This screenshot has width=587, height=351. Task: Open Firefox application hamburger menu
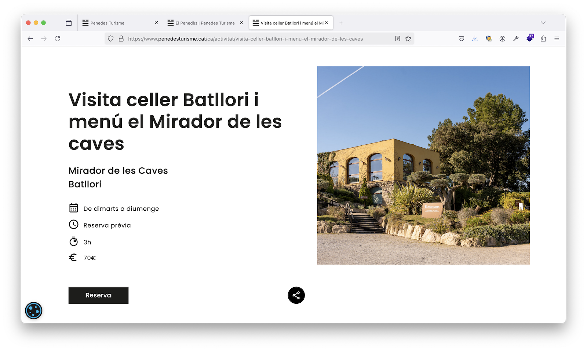point(557,39)
